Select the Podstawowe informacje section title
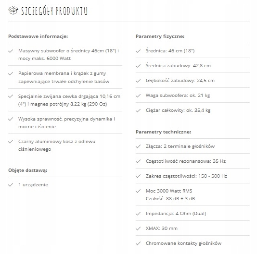The image size is (257, 254). (38, 36)
